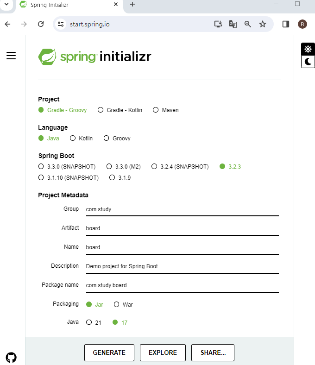Choose War packaging
Screen dimensions: 315x365
[123, 304]
